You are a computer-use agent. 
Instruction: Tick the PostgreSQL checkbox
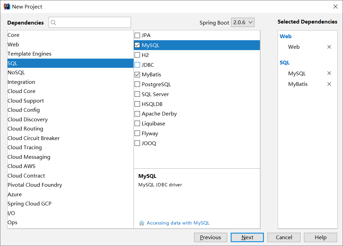(137, 84)
